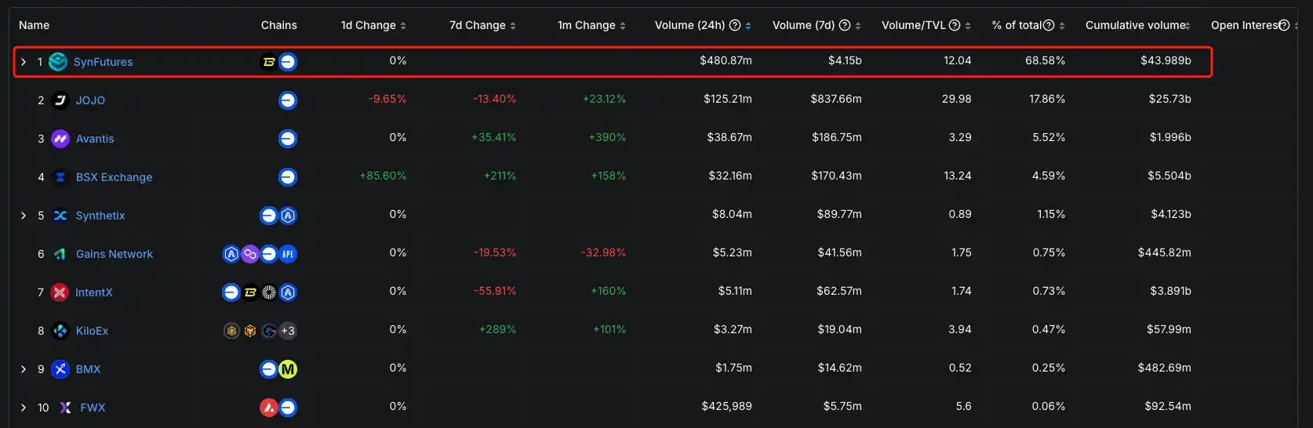Click the ApeChain icon in Gains Network row
1313x428 pixels.
tap(288, 254)
